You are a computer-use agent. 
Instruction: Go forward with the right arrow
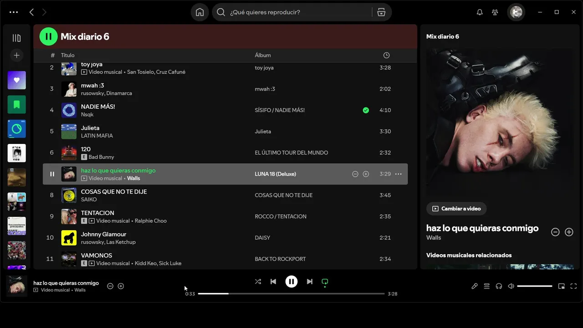click(44, 12)
